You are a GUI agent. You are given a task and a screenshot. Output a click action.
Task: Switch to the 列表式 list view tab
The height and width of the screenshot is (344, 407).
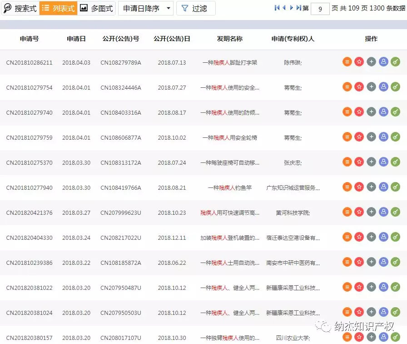tap(58, 8)
